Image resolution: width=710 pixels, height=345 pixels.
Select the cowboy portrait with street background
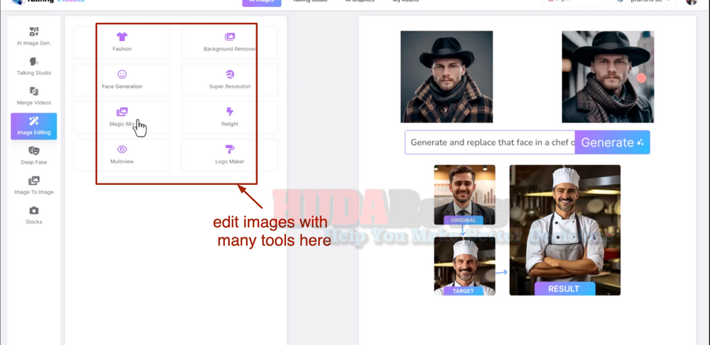pos(608,77)
